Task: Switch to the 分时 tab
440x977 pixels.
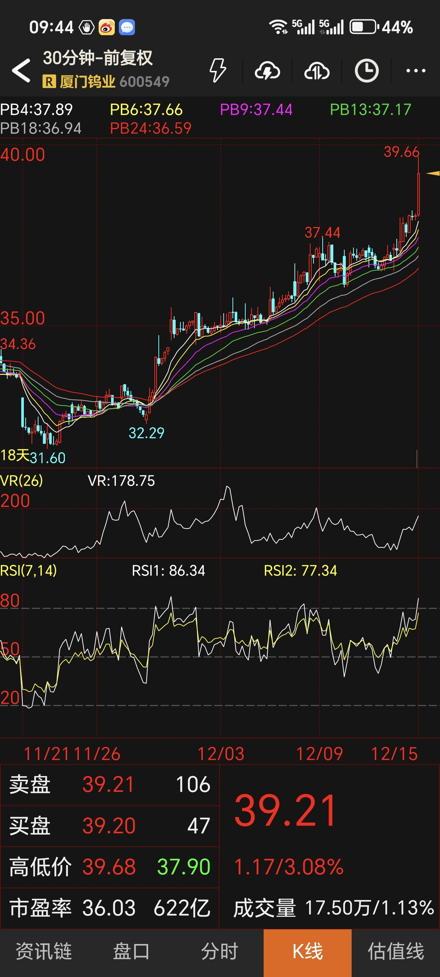Action: 220,952
